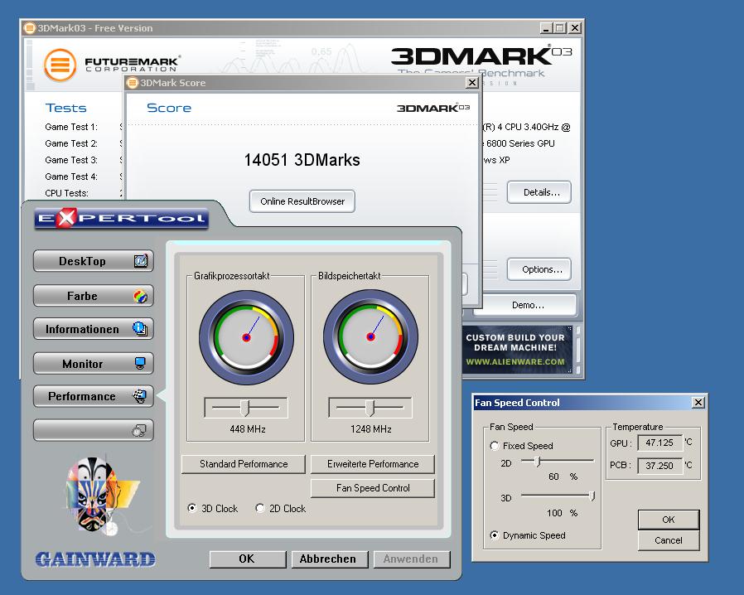Open Fan Speed Control from ExperTool
Image resolution: width=744 pixels, height=595 pixels.
pyautogui.click(x=373, y=488)
